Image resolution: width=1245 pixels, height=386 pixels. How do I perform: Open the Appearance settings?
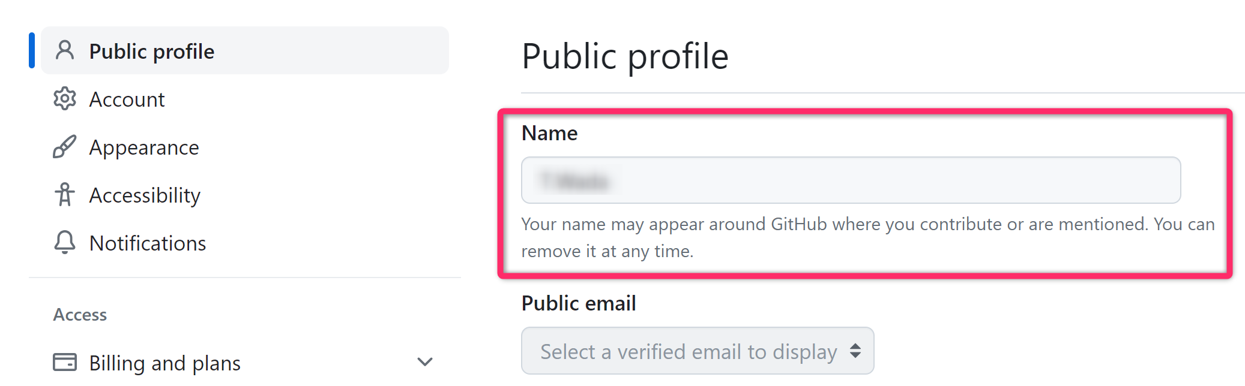pyautogui.click(x=144, y=147)
